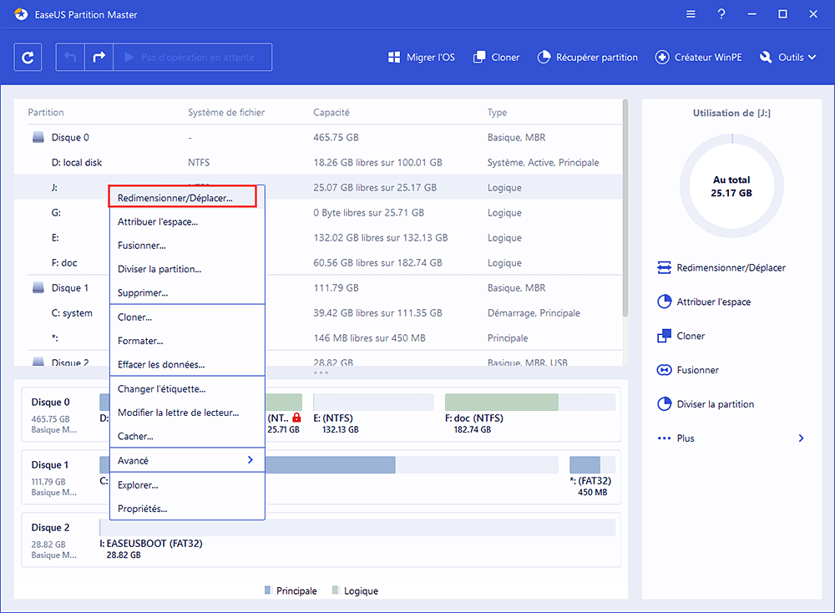
Task: Select the F: doc partition row
Action: click(318, 262)
